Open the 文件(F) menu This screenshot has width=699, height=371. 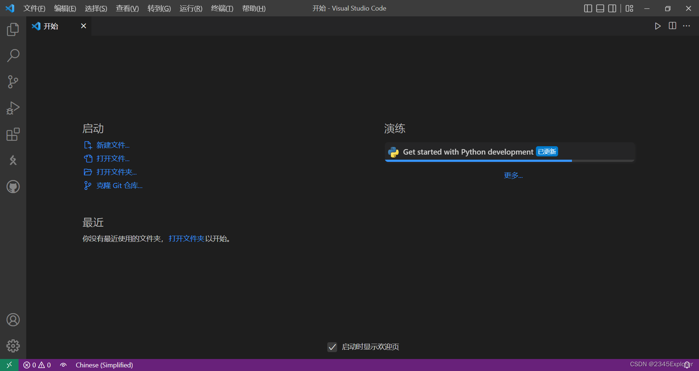tap(34, 8)
